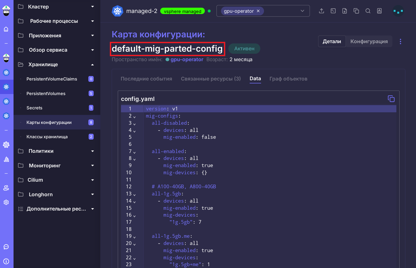Switch to the Конфигурация view button

369,41
